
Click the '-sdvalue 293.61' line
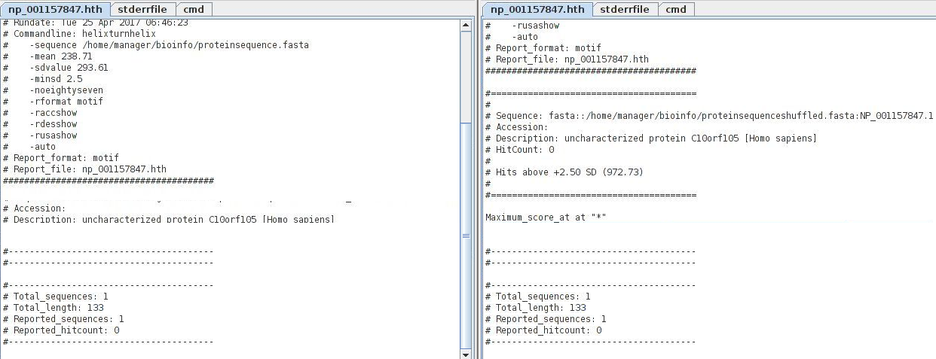[69, 68]
